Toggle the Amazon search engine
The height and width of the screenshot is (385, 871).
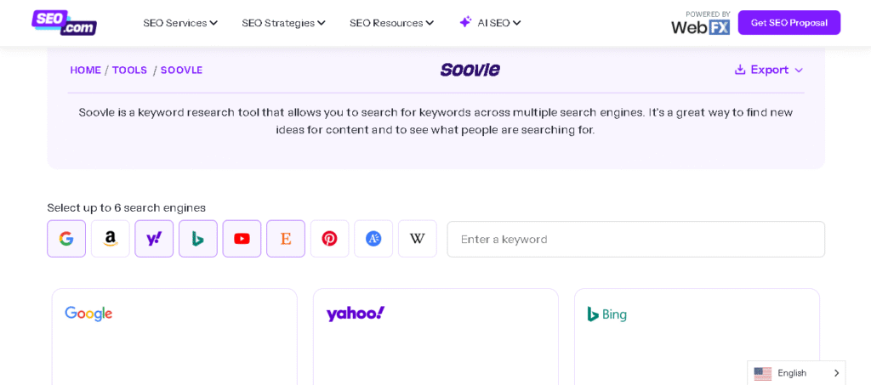click(x=111, y=239)
